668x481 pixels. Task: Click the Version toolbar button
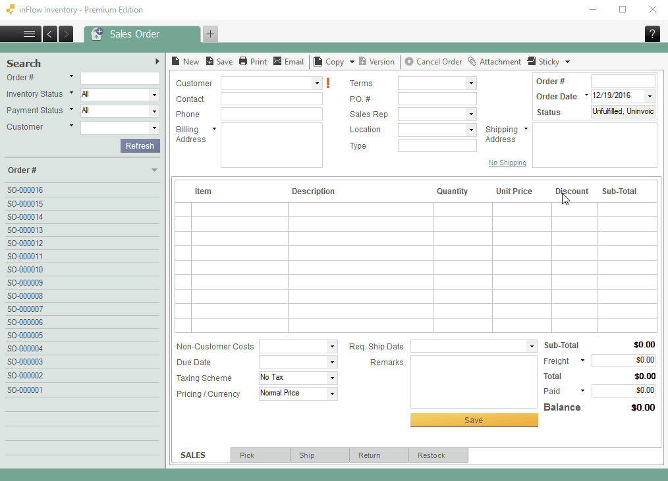[377, 62]
